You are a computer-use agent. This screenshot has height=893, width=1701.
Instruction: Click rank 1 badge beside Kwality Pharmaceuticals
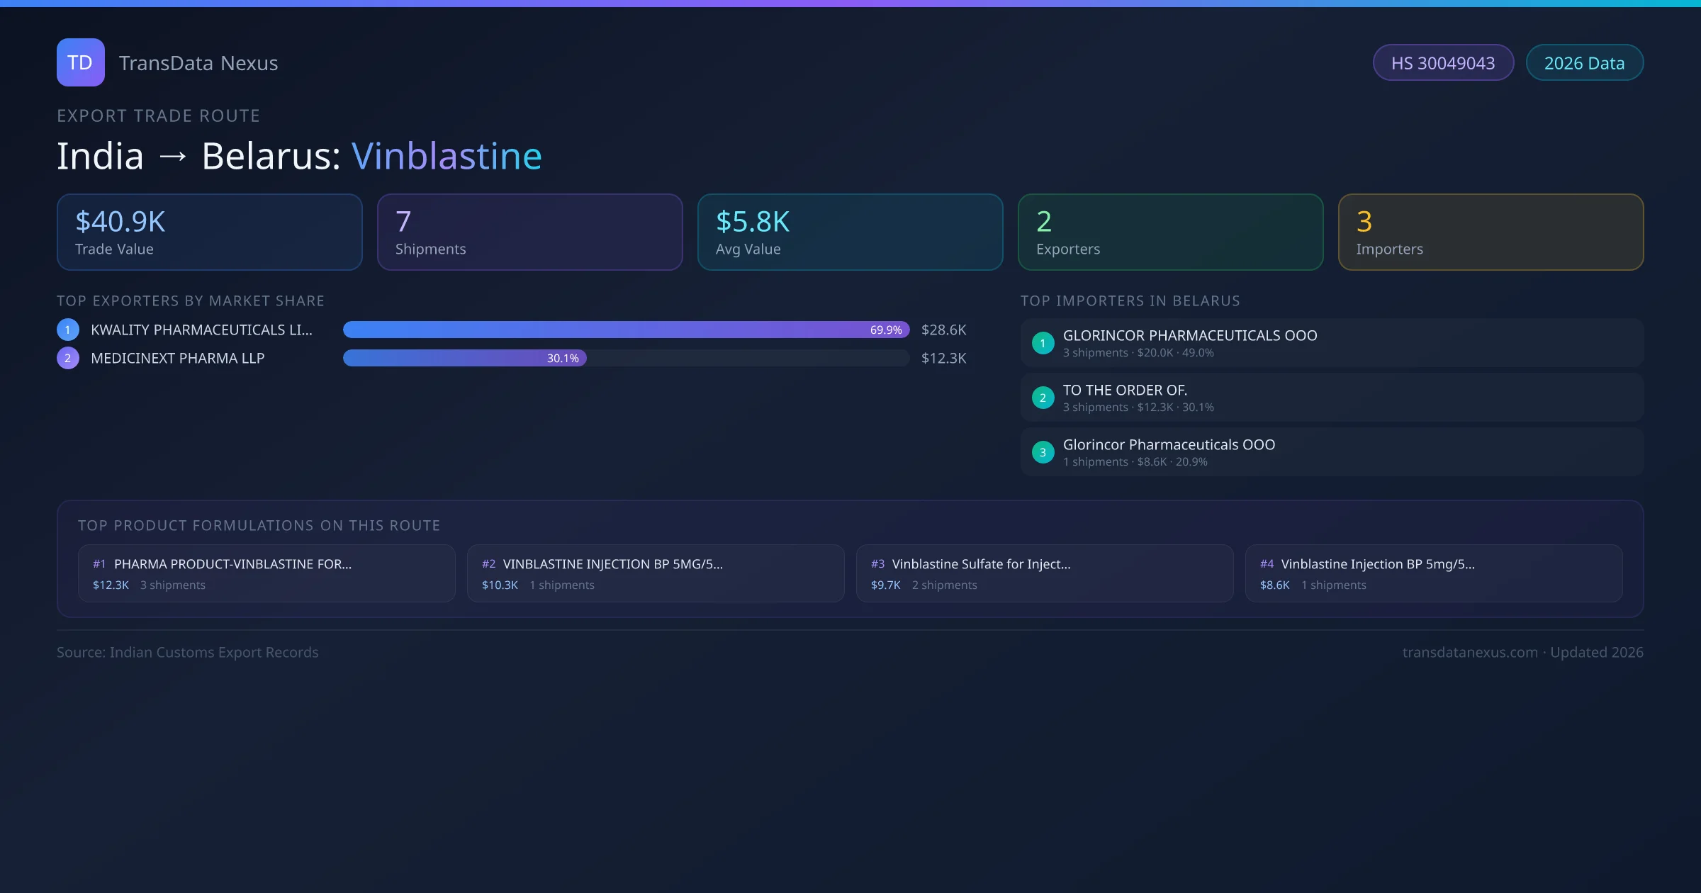pos(68,330)
